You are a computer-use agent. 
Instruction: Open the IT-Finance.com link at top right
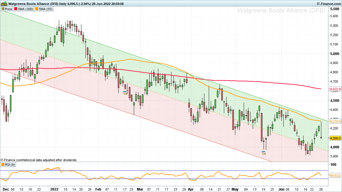(329, 4)
